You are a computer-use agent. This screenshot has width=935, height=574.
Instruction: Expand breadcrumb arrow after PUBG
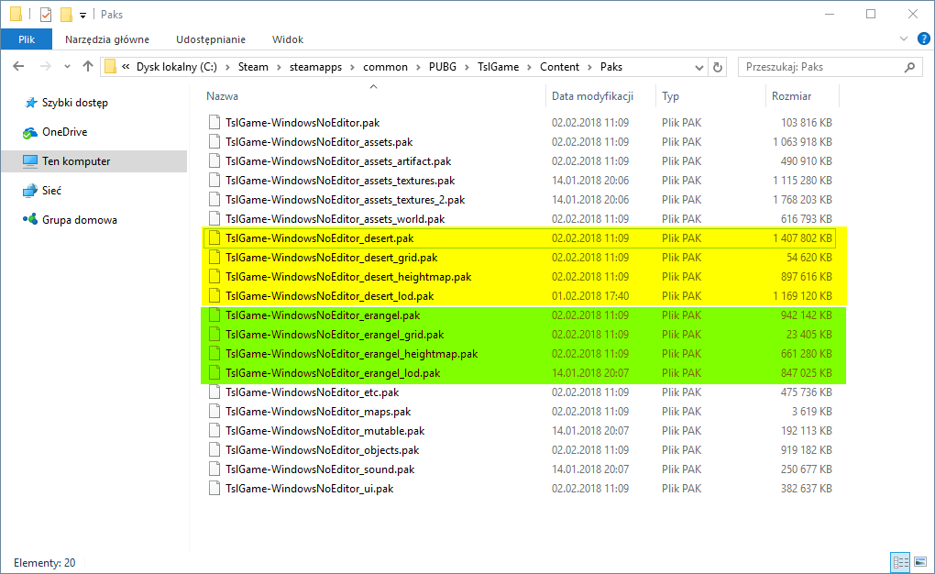467,68
